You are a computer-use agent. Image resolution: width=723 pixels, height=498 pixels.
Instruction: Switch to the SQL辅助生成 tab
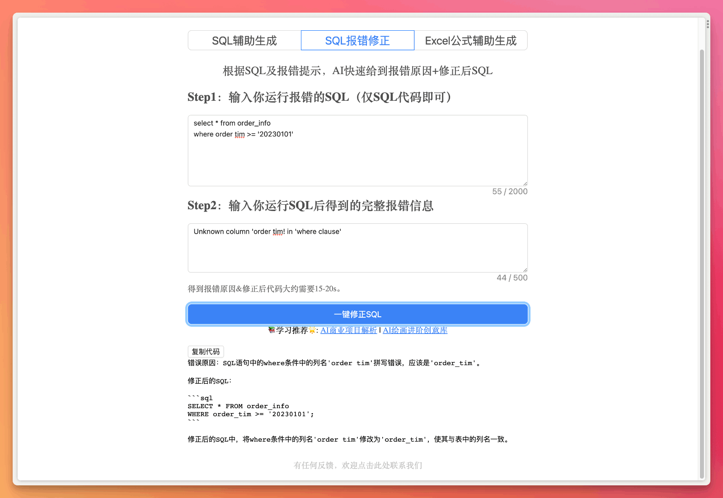pyautogui.click(x=244, y=41)
